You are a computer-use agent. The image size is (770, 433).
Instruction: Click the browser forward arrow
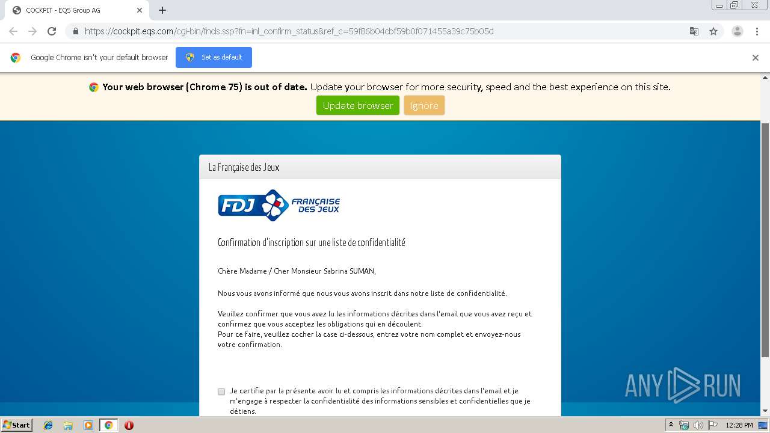pos(32,31)
